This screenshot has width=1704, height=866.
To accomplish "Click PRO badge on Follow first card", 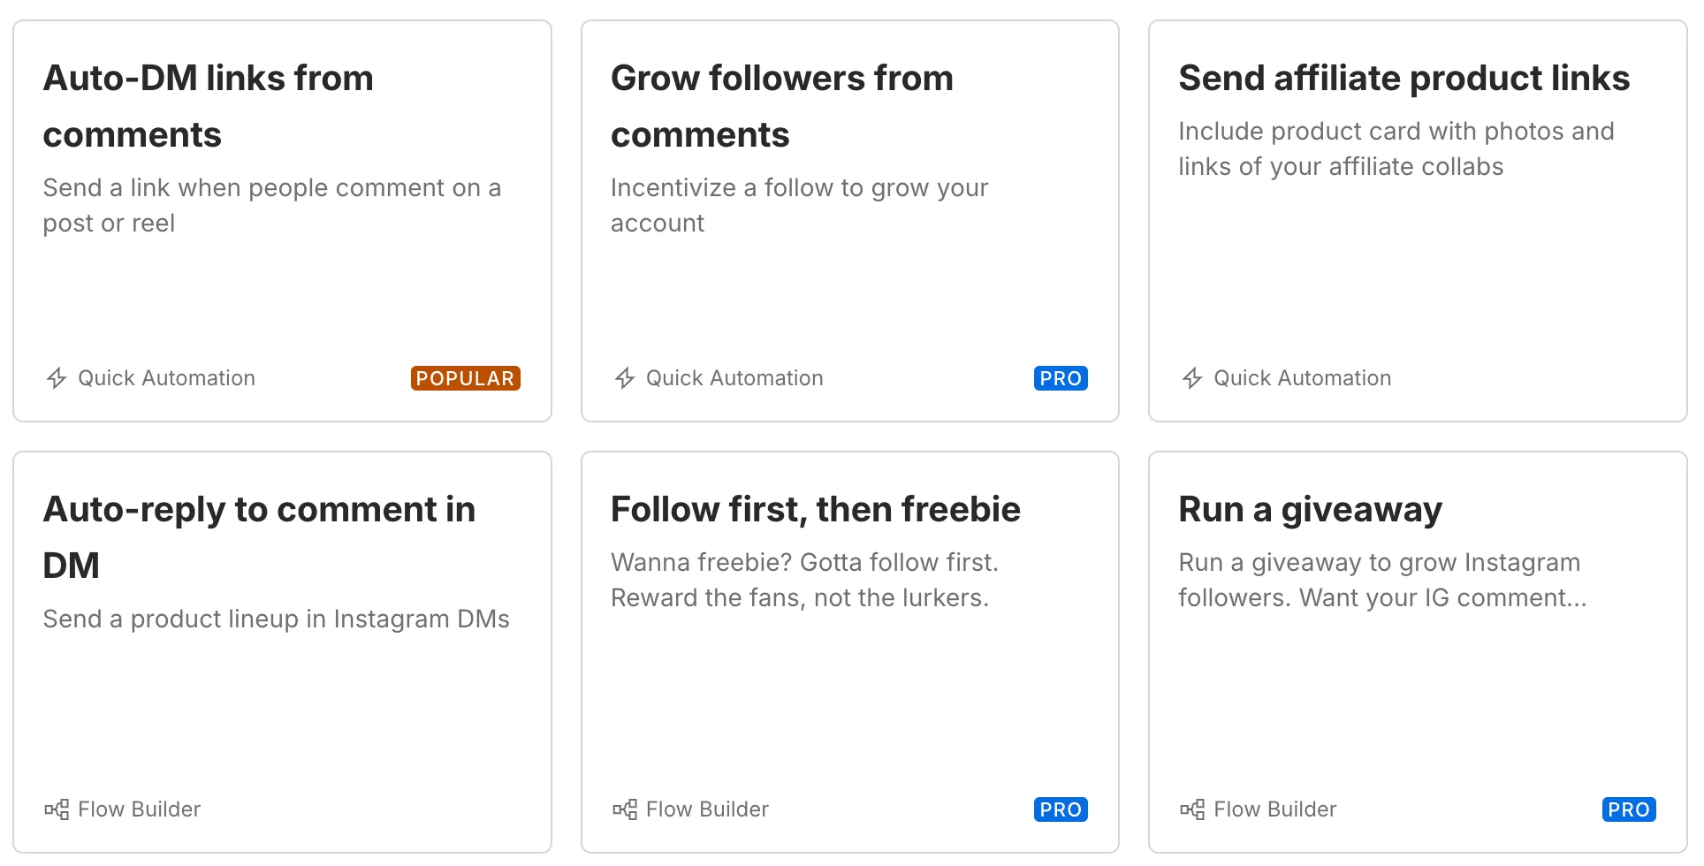I will tap(1061, 809).
